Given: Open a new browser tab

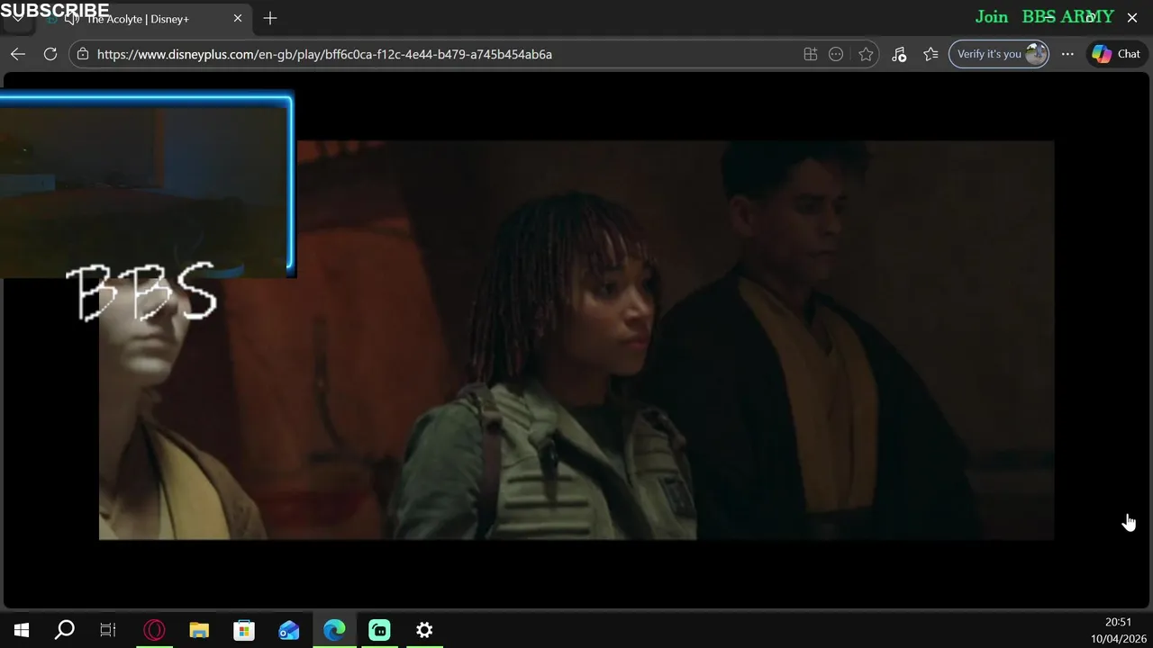Looking at the screenshot, I should point(270,18).
